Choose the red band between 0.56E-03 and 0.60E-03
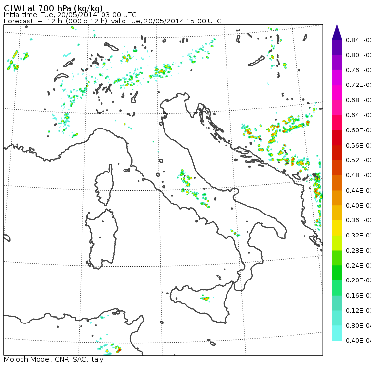The width and height of the screenshot is (371, 366). point(337,138)
